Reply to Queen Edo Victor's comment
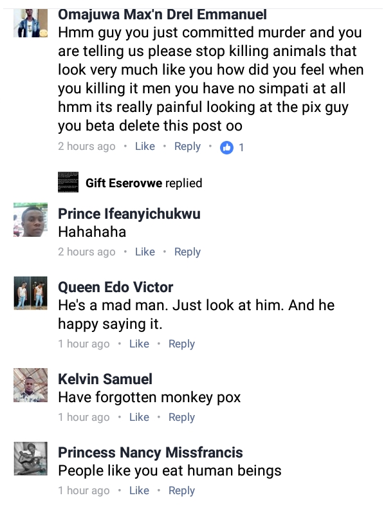This screenshot has height=509, width=386. click(181, 344)
